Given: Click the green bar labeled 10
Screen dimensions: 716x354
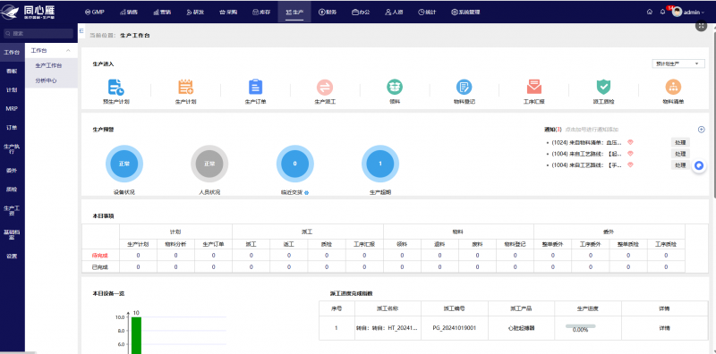Looking at the screenshot, I should coord(136,335).
